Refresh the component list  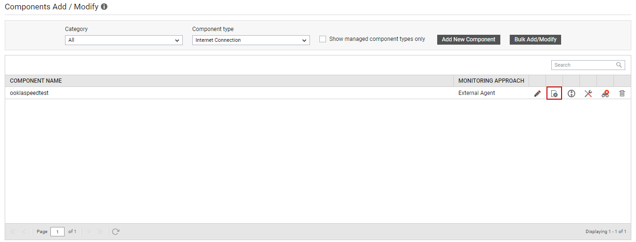[x=116, y=232]
